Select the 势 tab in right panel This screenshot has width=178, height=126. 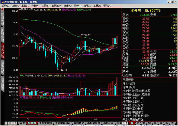[172, 123]
